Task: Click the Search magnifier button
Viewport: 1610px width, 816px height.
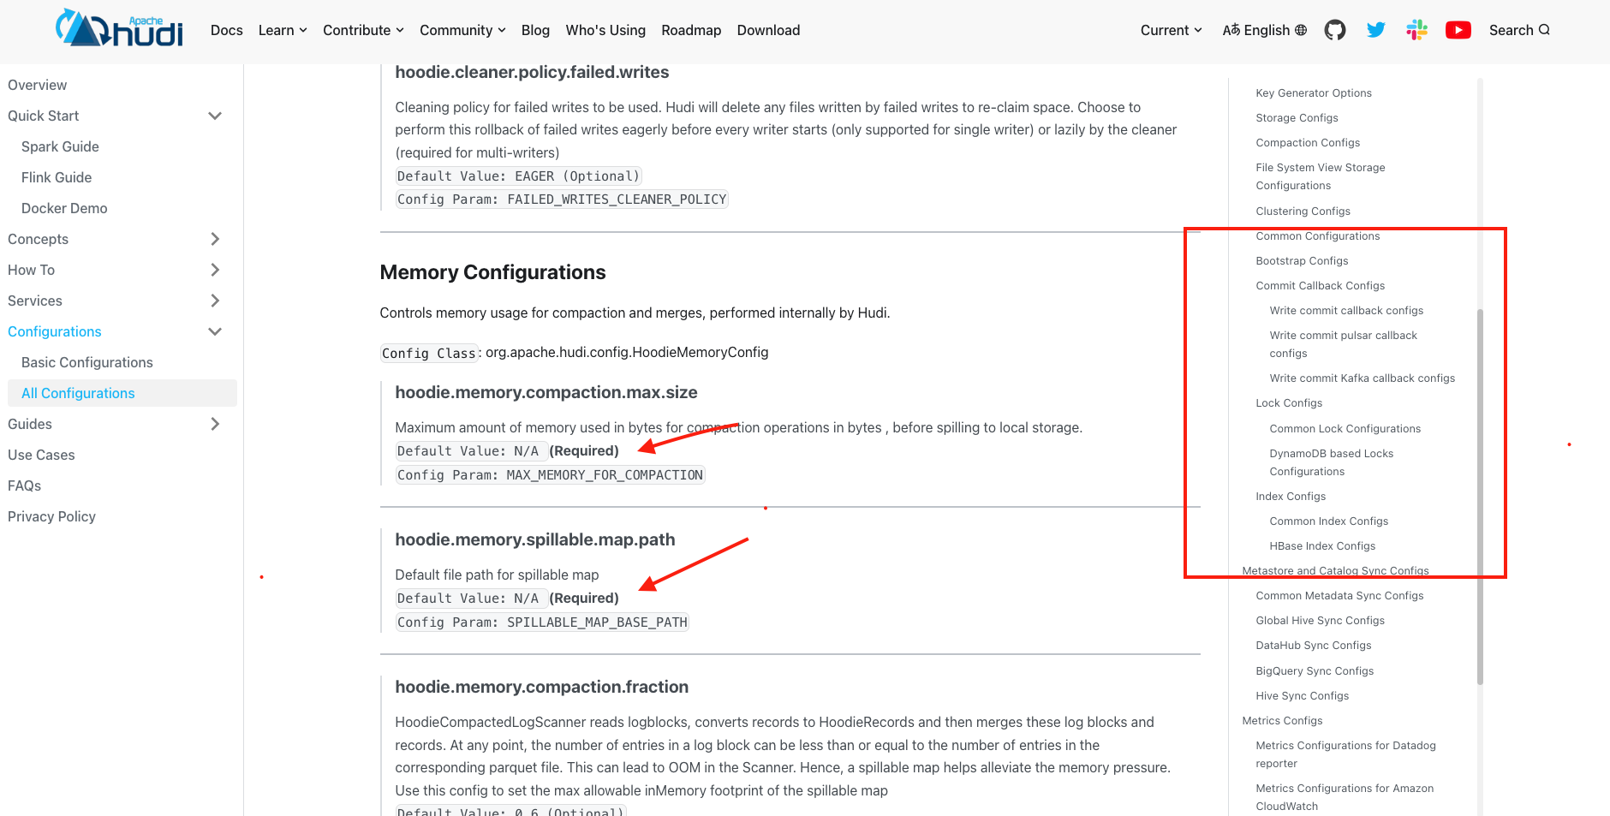Action: [x=1519, y=30]
